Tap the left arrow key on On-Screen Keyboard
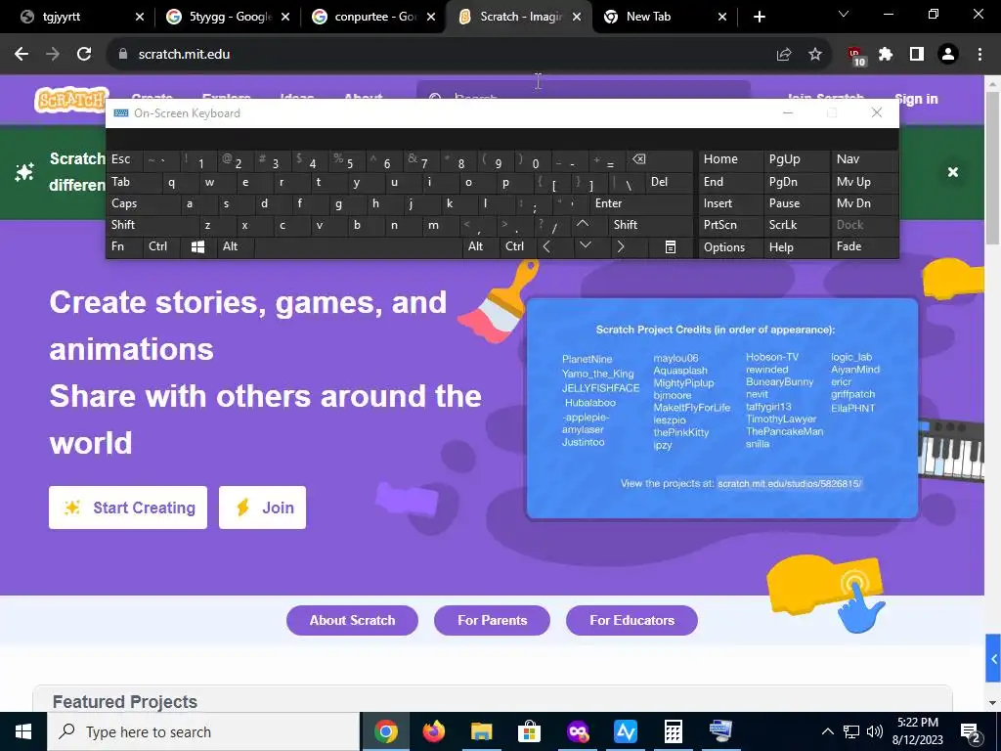 (x=546, y=247)
